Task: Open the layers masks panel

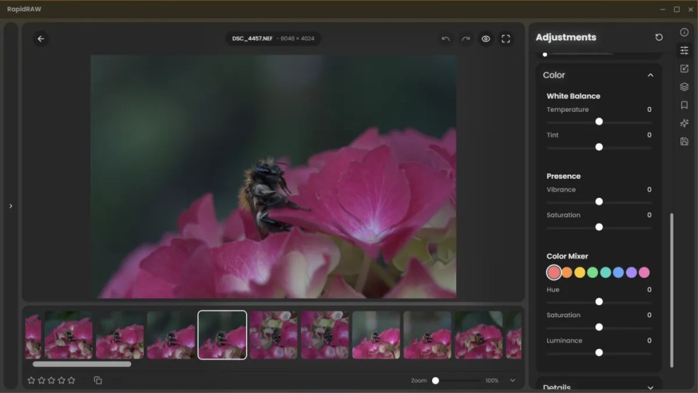Action: (684, 87)
